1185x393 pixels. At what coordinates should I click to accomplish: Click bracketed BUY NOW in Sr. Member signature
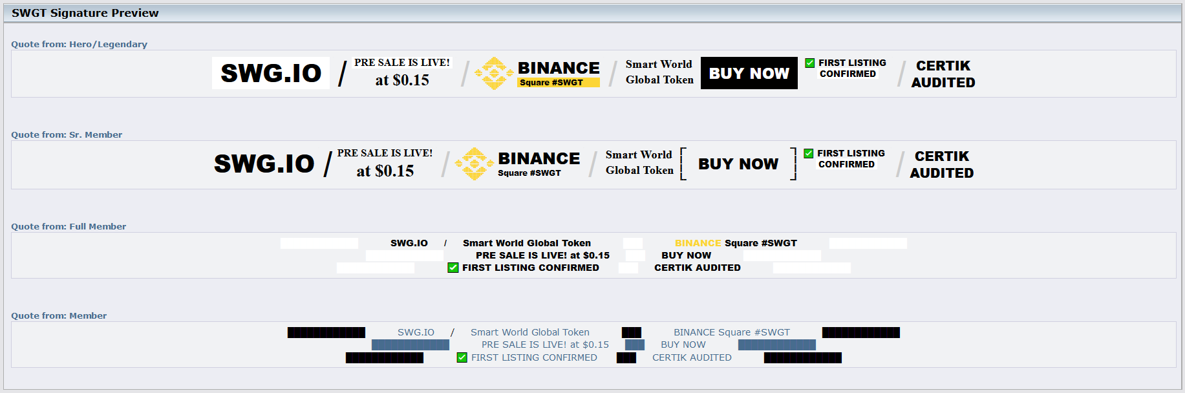click(738, 164)
